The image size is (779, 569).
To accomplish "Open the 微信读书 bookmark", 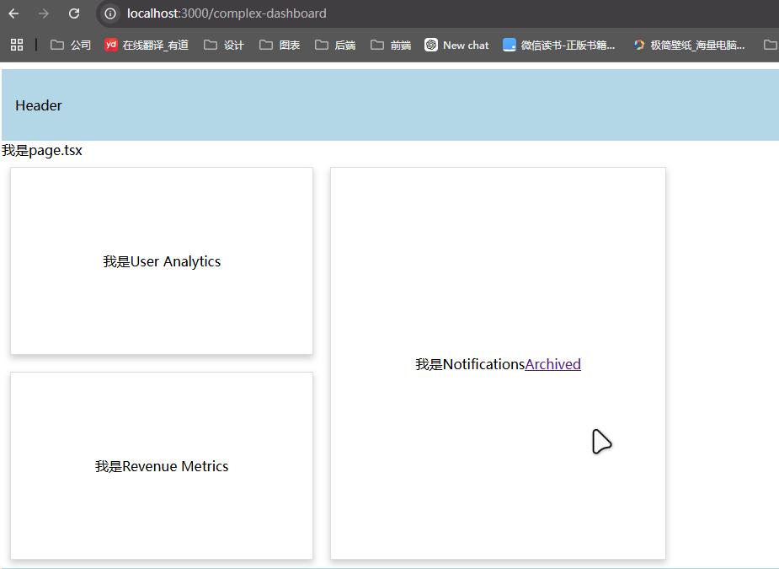I will coord(559,45).
